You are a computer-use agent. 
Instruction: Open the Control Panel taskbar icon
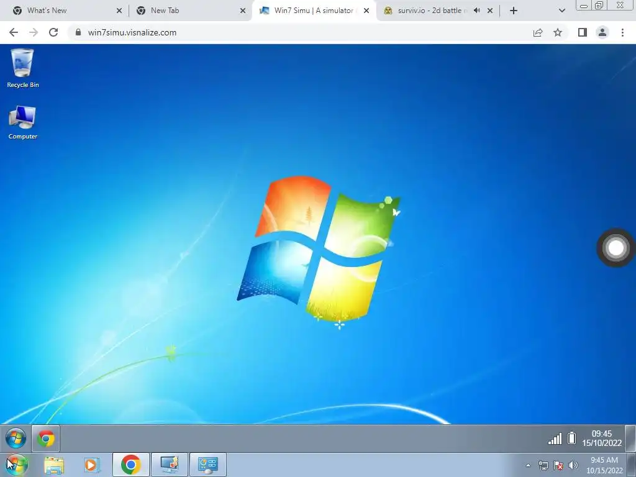tap(208, 465)
